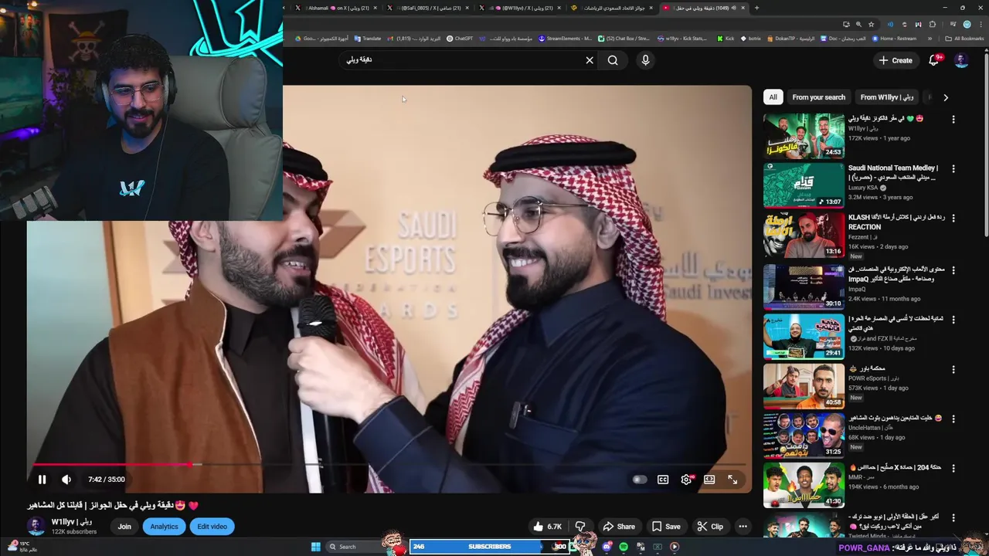989x556 pixels.
Task: Open the Translate bookmark
Action: (367, 39)
